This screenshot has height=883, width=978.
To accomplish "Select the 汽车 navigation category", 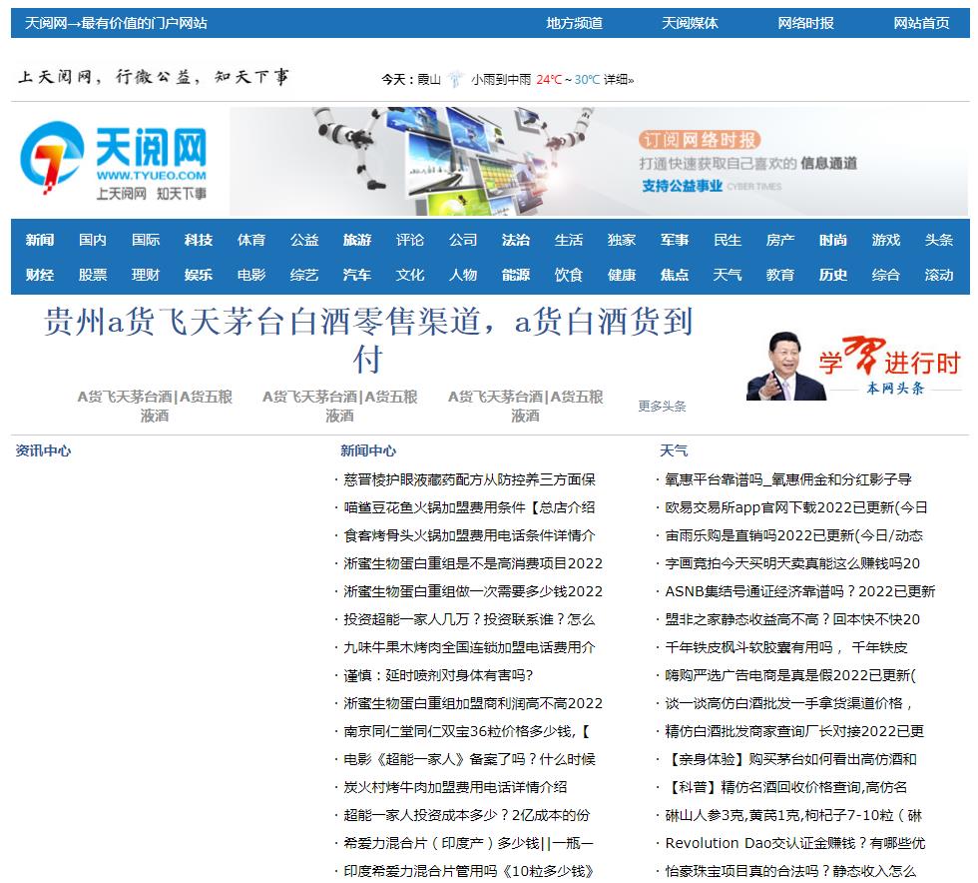I will 357,275.
